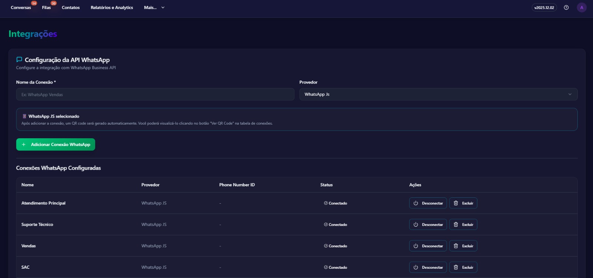Click Conectado status check icon for Atendimento Principal

(x=326, y=203)
